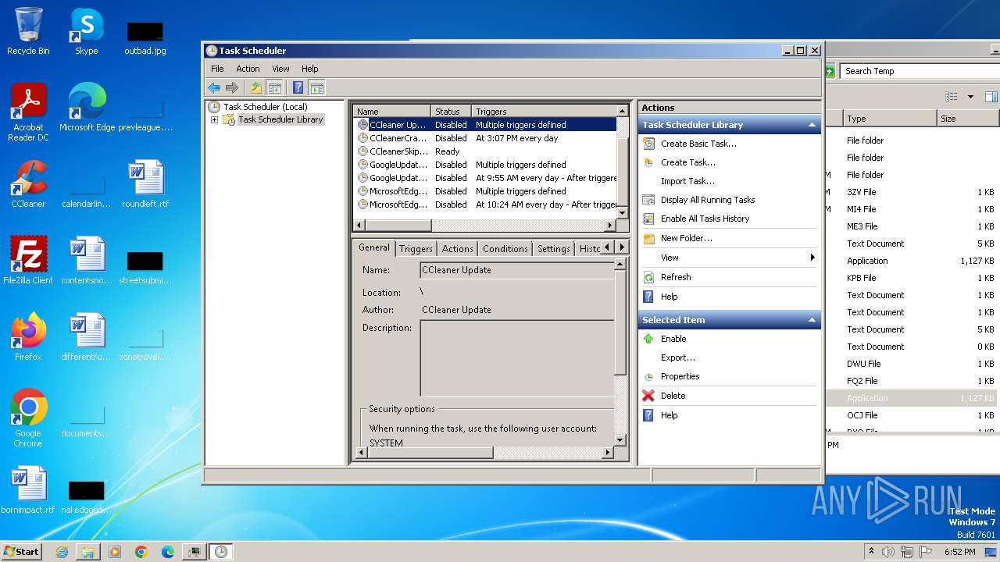Toggle the Show/Hide Console Tree icon
The height and width of the screenshot is (562, 1000).
tap(274, 87)
